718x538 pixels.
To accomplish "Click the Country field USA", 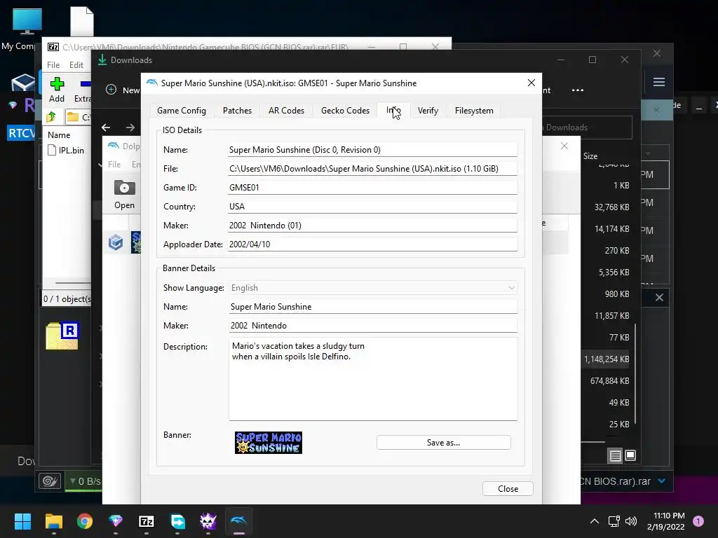I will 373,207.
